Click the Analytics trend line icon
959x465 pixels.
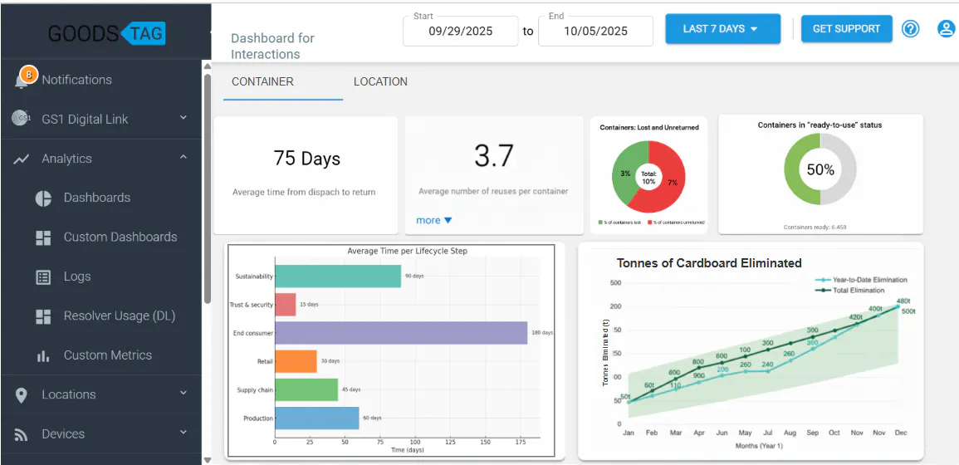pyautogui.click(x=22, y=159)
